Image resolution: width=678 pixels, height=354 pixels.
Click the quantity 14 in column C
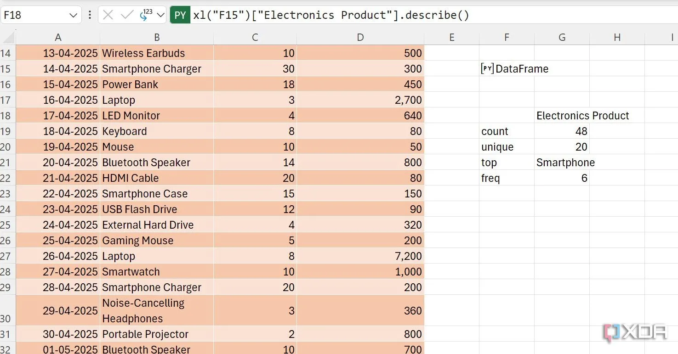[255, 163]
